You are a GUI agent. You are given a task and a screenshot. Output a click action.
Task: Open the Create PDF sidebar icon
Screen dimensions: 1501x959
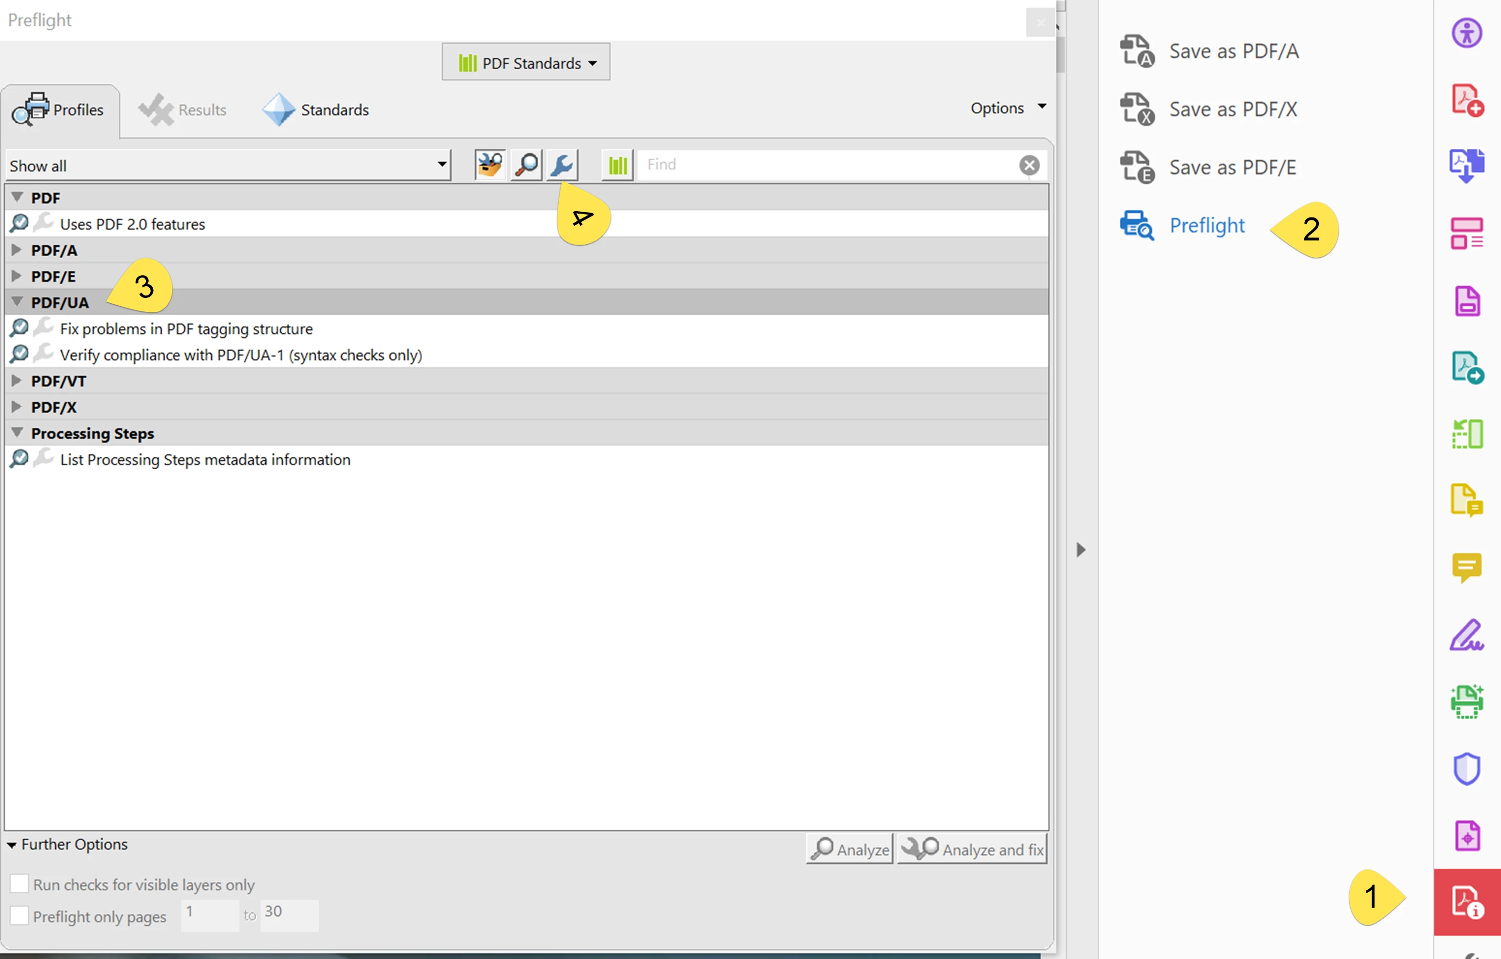click(x=1466, y=100)
